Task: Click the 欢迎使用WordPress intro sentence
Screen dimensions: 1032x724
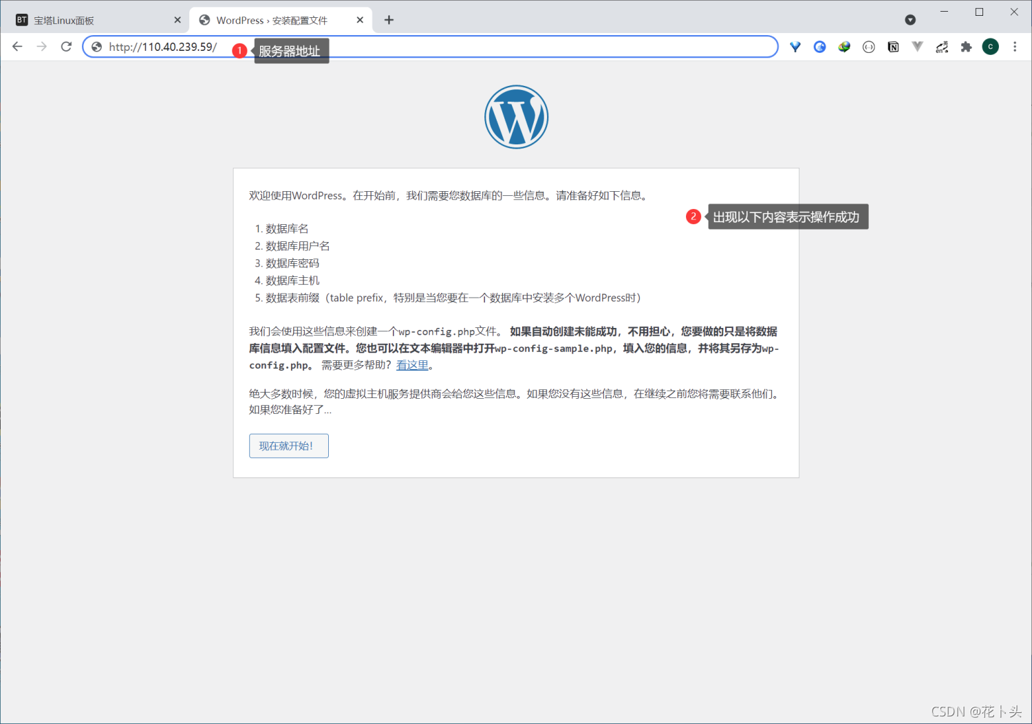Action: pyautogui.click(x=449, y=196)
